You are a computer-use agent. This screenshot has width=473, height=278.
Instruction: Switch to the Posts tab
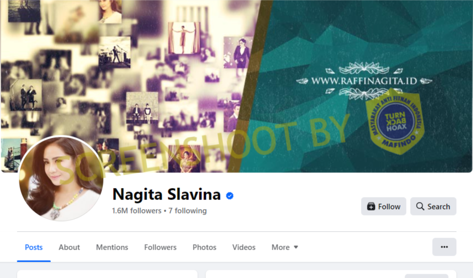pyautogui.click(x=34, y=247)
